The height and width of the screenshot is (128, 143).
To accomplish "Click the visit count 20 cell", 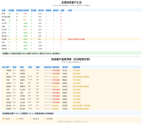I will pyautogui.click(x=9, y=14).
